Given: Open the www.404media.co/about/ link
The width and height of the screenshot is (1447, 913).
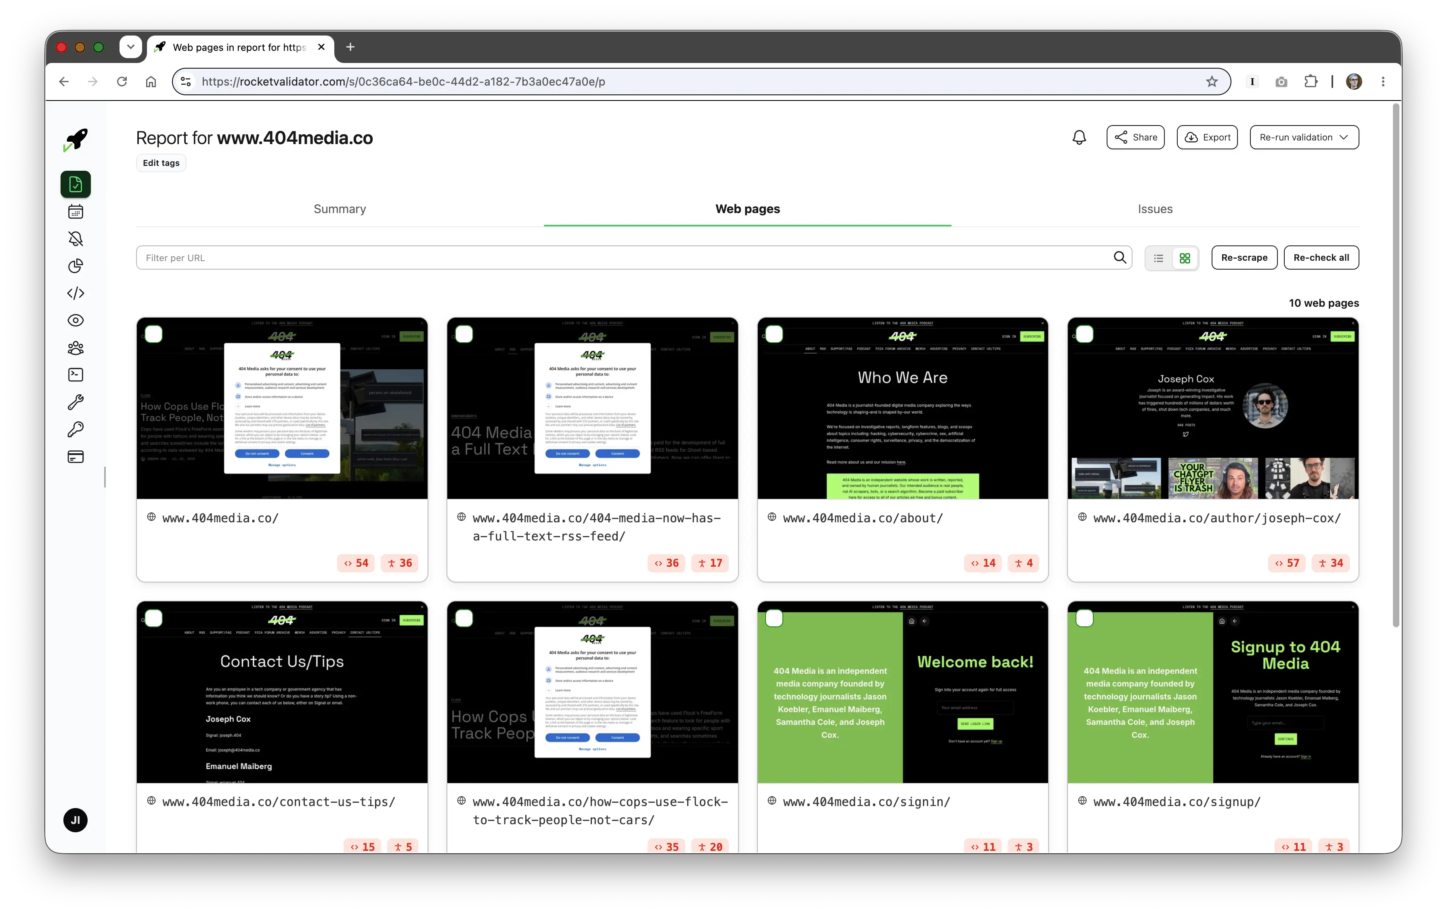Looking at the screenshot, I should point(862,518).
